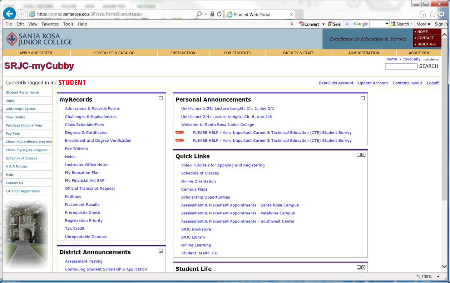This screenshot has height=283, width=450.
Task: Click the favorites star icon
Action: tap(432, 14)
